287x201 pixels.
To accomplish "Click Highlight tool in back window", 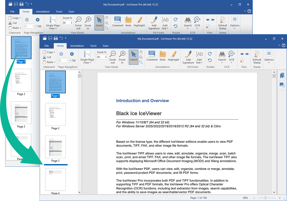I will pos(139,21).
